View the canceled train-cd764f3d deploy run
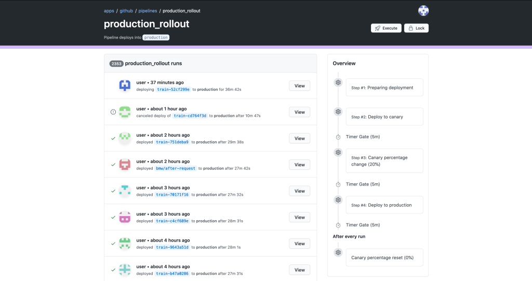This screenshot has width=532, height=281. coord(299,112)
